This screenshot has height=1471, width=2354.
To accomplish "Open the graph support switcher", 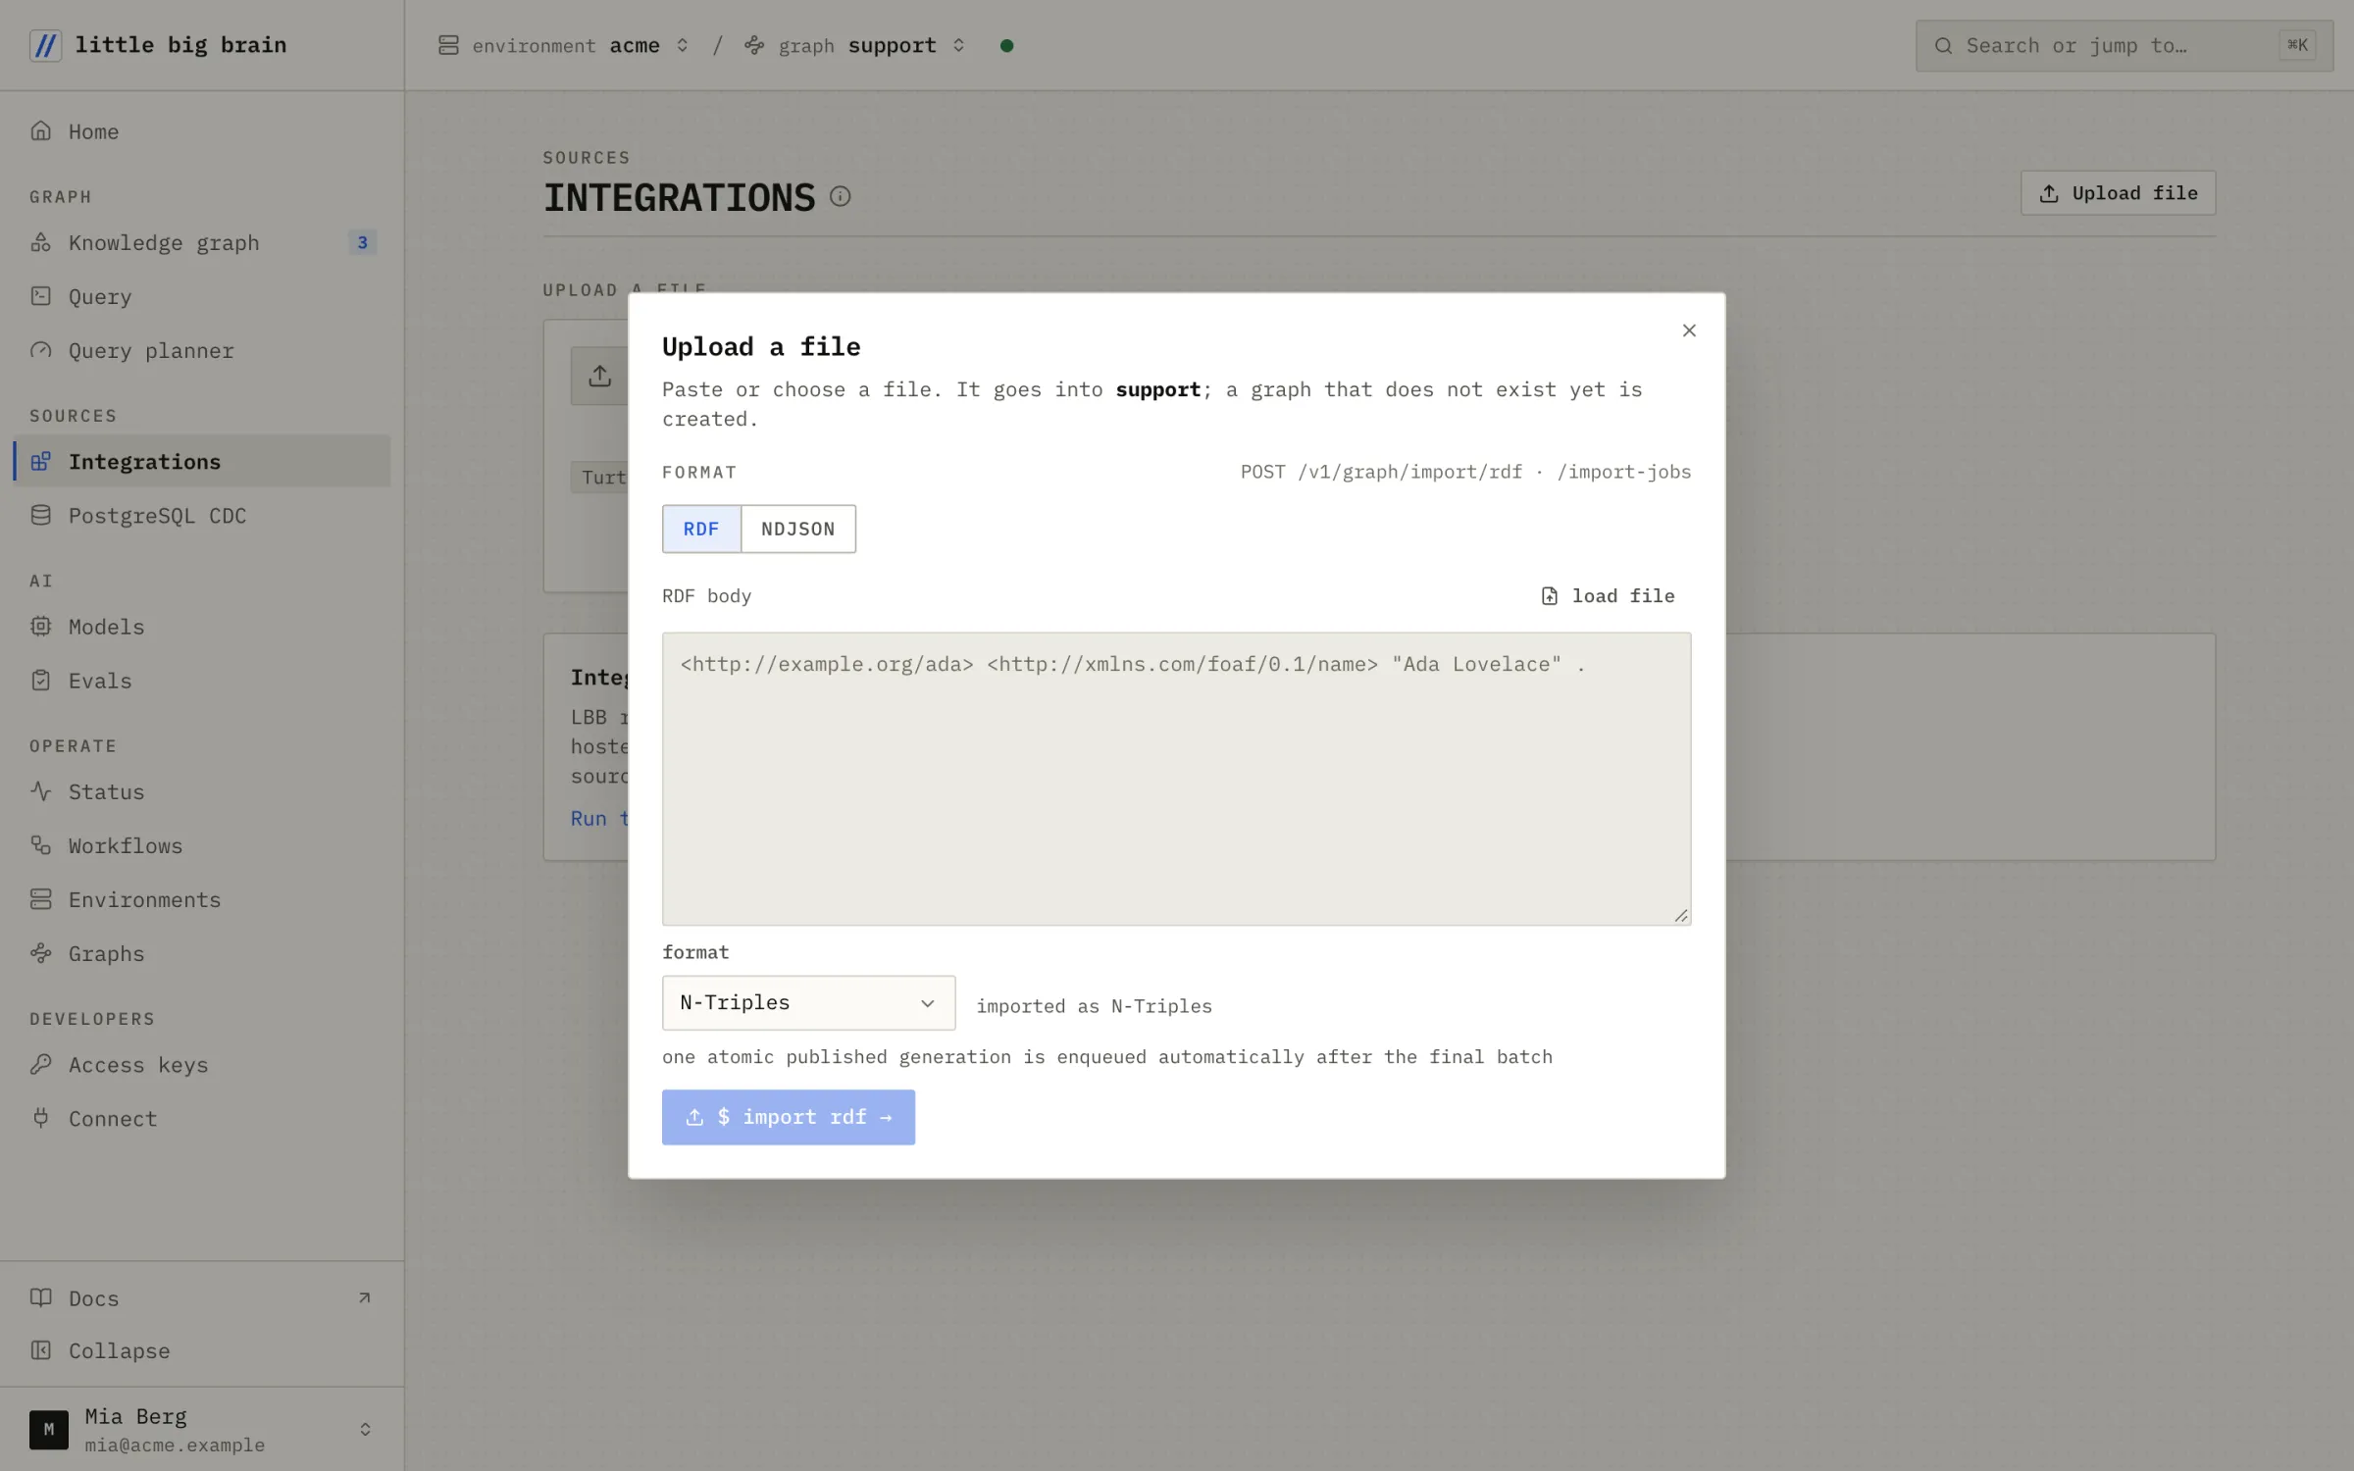I will (855, 45).
